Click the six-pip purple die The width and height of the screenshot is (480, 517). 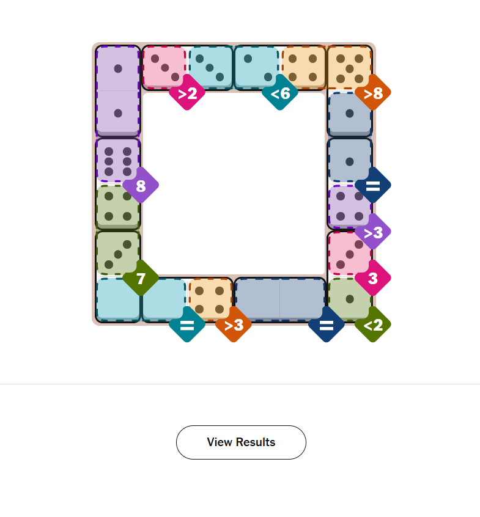(118, 161)
